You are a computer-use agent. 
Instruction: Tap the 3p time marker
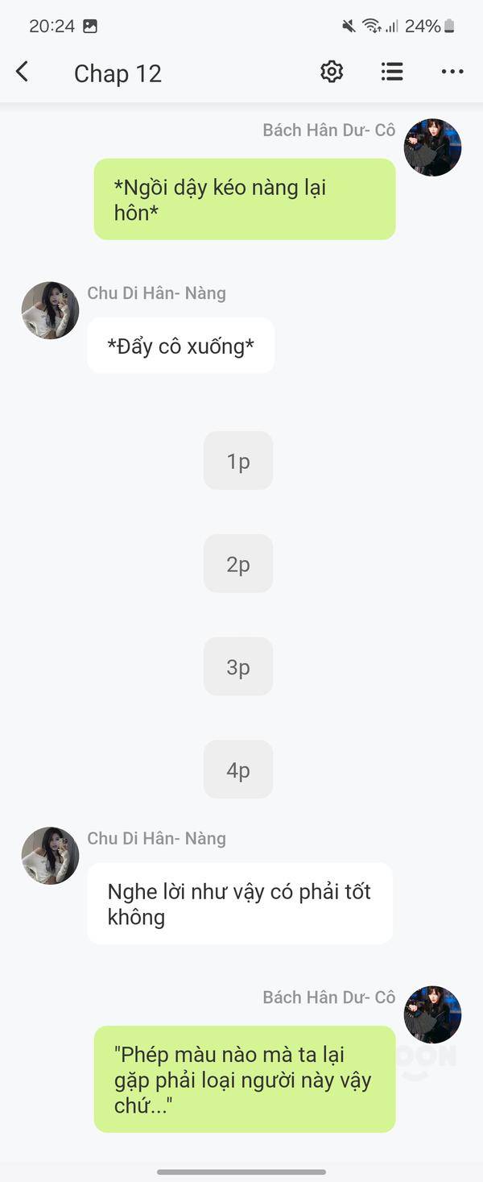tap(238, 666)
